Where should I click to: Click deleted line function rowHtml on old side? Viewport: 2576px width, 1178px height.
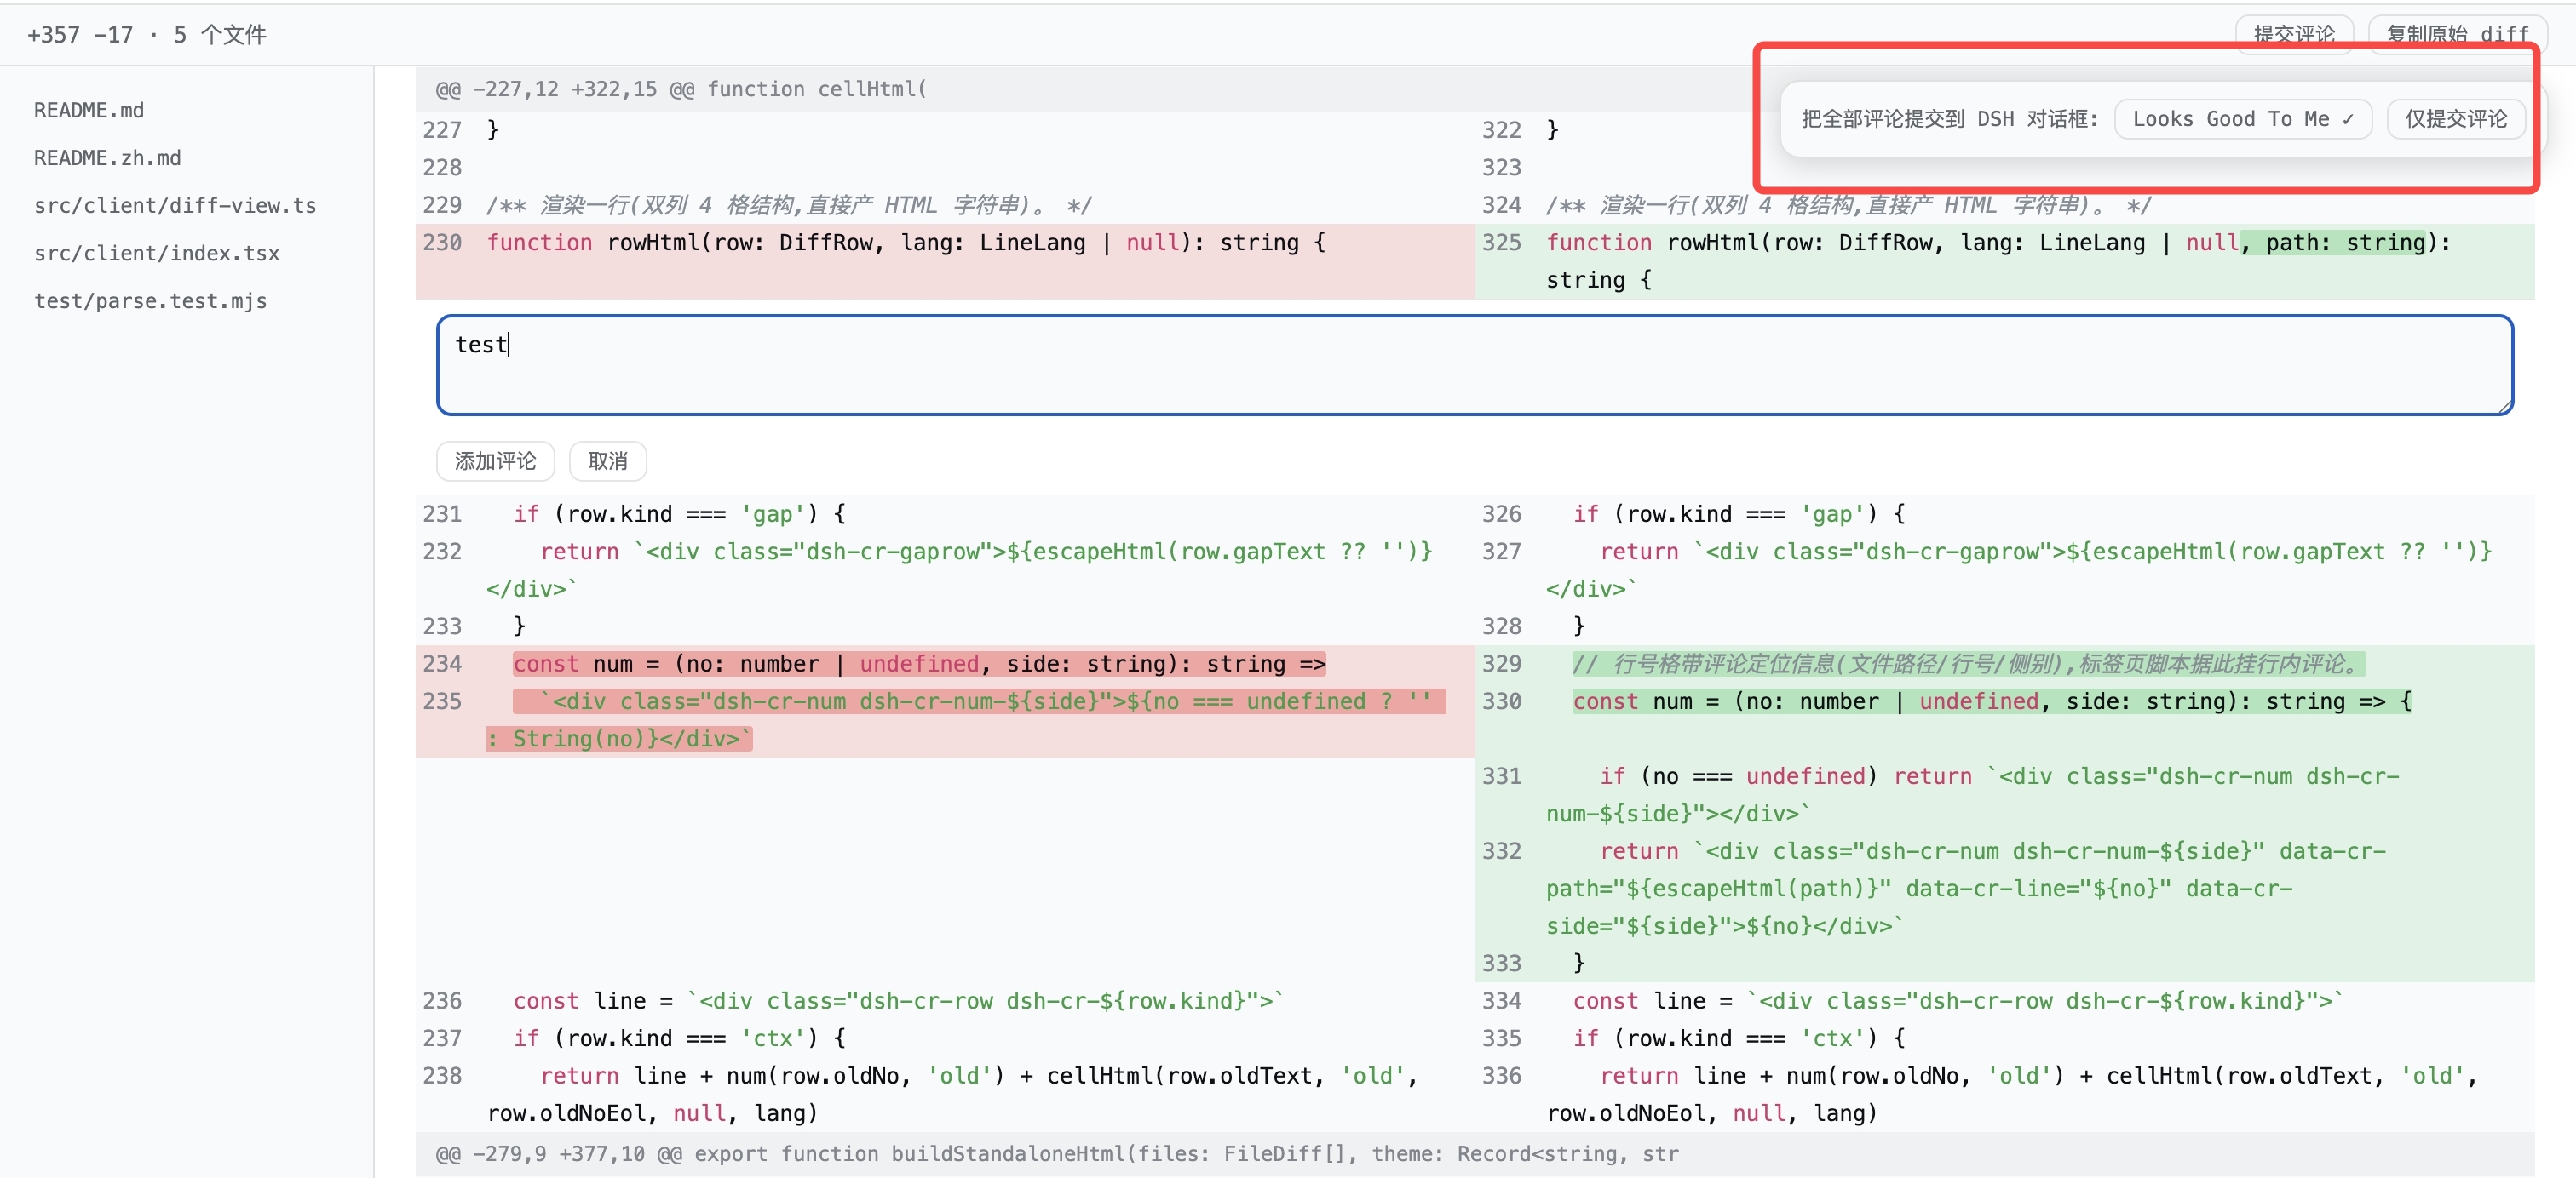[x=906, y=243]
